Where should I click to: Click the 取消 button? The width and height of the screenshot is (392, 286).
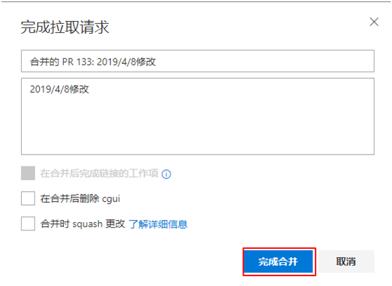click(x=346, y=261)
